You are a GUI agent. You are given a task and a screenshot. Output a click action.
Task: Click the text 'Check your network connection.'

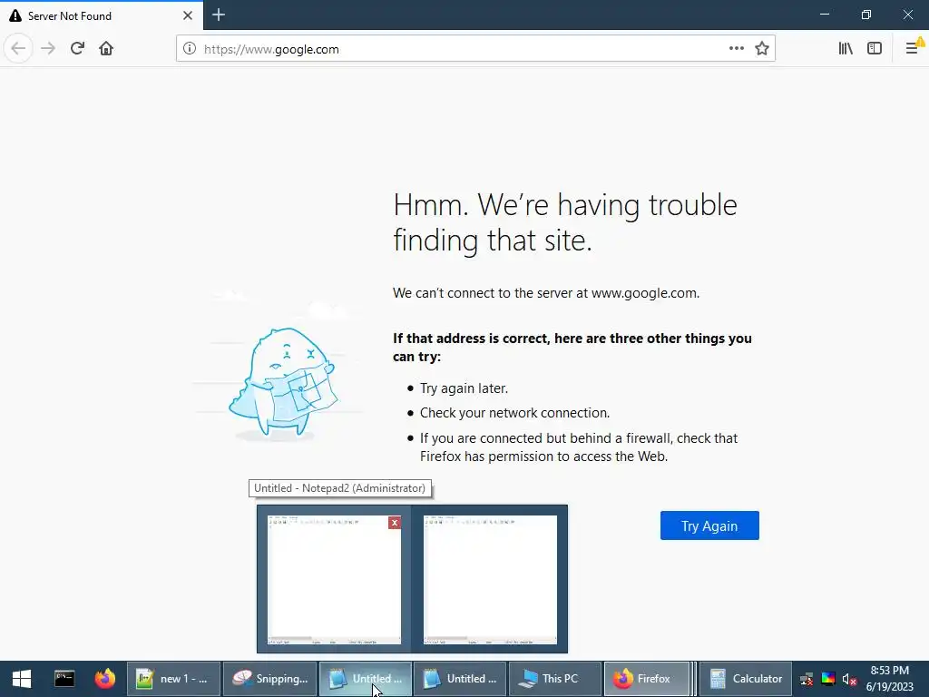tap(515, 413)
